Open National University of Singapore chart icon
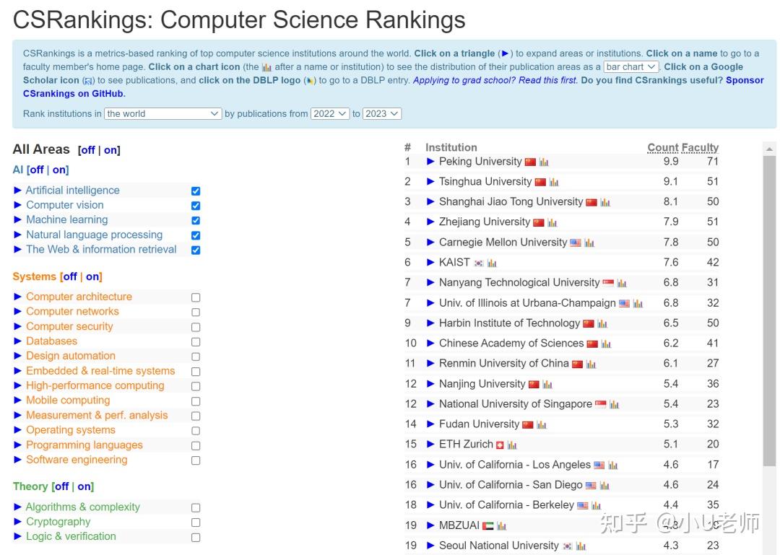 click(615, 405)
